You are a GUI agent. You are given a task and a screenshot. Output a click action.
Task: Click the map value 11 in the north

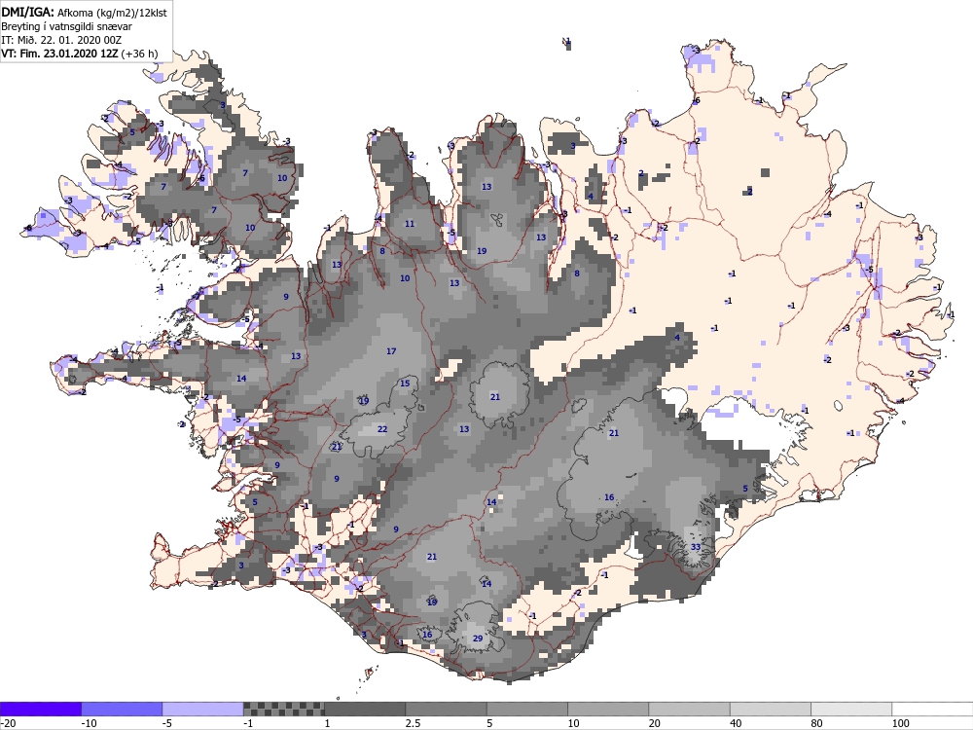click(x=410, y=224)
